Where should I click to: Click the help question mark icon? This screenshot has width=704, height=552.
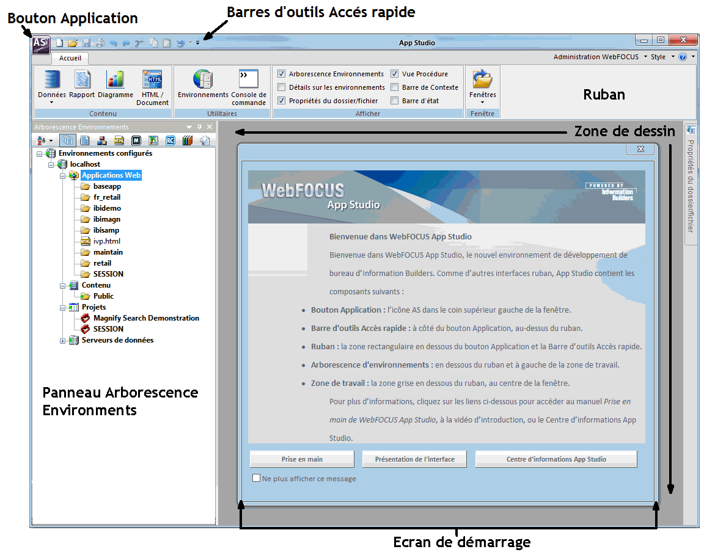click(683, 57)
